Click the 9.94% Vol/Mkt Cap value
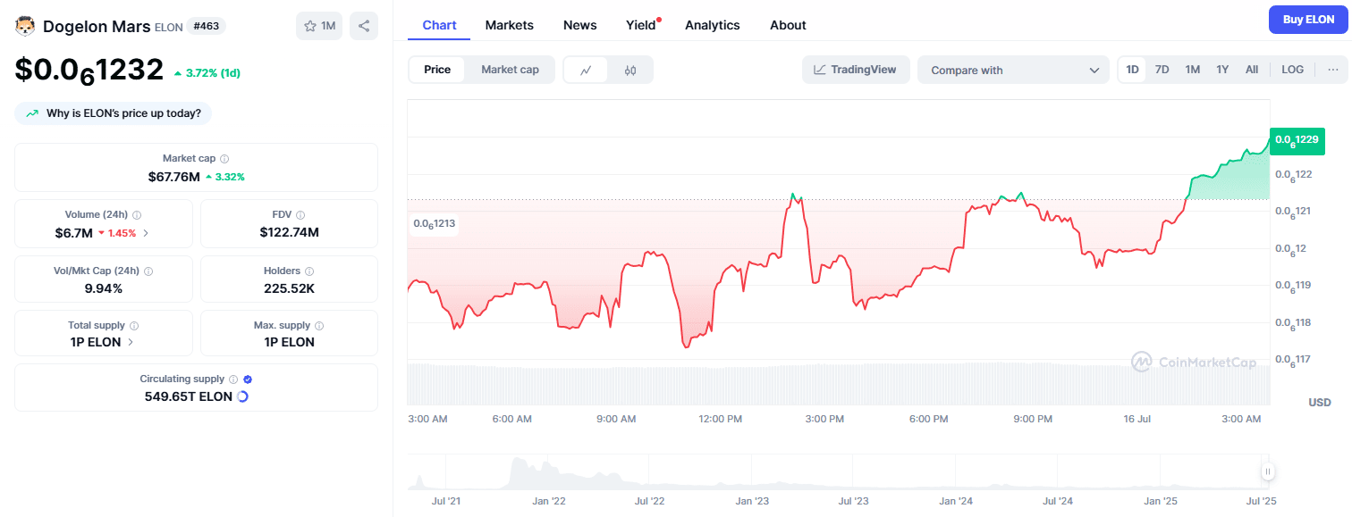Screen dimensions: 1352x517 point(104,288)
